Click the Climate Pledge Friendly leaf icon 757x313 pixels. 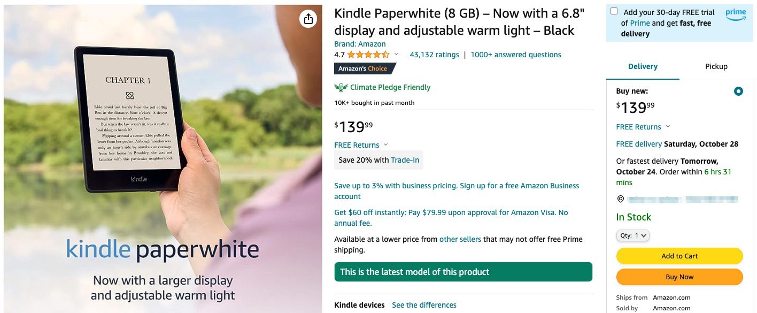pos(340,87)
